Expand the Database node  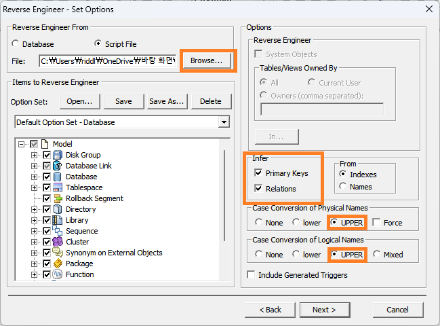point(34,177)
